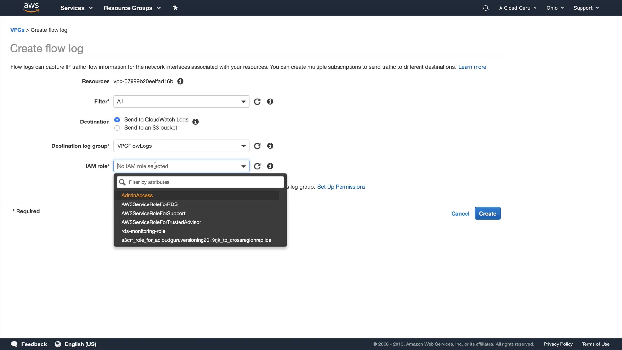Click the AWS logo icon
The height and width of the screenshot is (350, 622).
(x=31, y=8)
